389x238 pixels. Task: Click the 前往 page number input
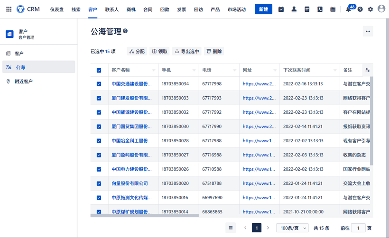[358, 228]
